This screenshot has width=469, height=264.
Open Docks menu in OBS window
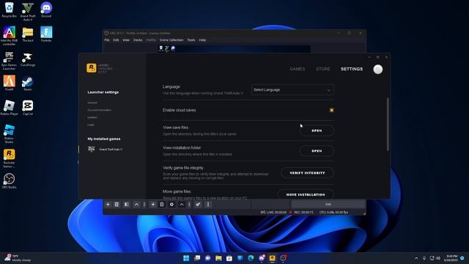[138, 40]
